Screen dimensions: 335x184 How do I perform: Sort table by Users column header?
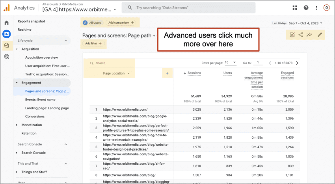pyautogui.click(x=227, y=73)
